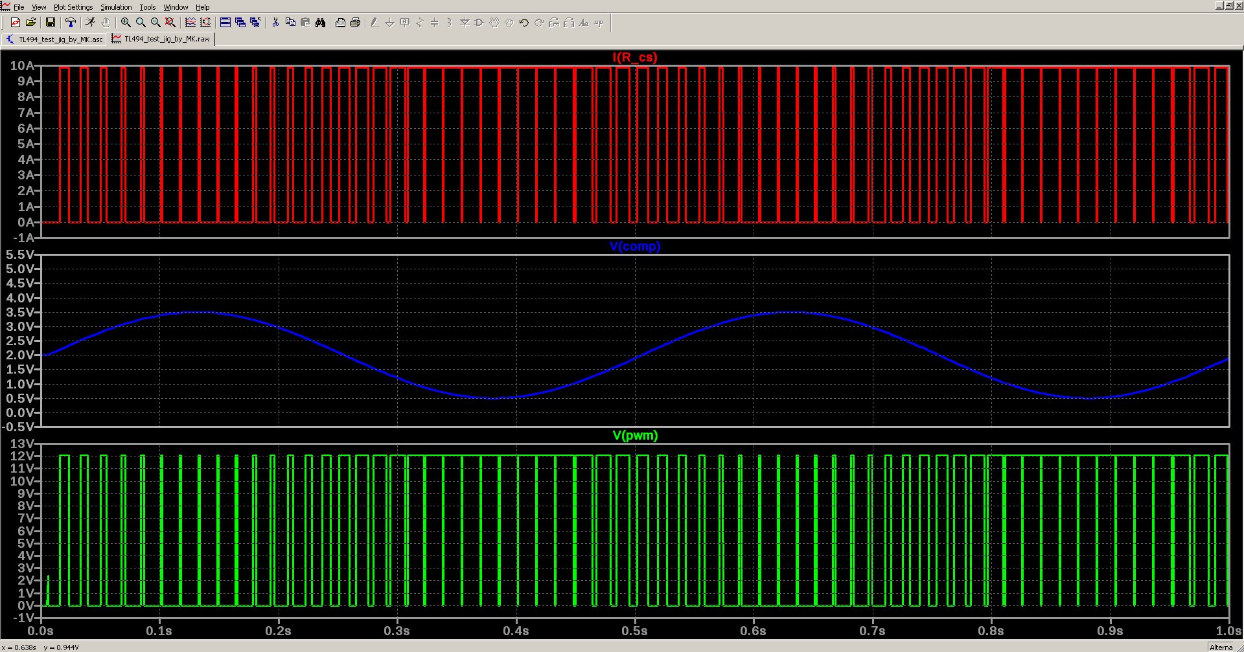This screenshot has width=1244, height=652.
Task: Click the I(R_cs) trace label
Action: [634, 57]
